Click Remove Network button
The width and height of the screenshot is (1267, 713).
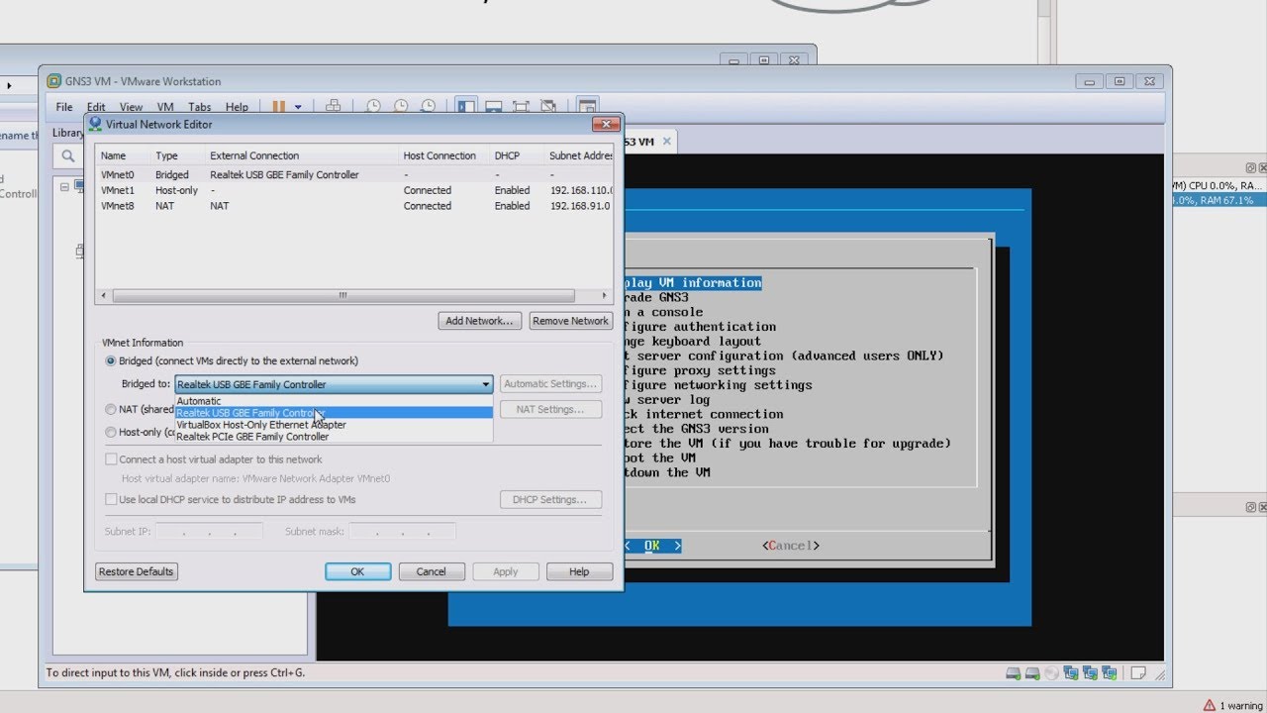570,321
